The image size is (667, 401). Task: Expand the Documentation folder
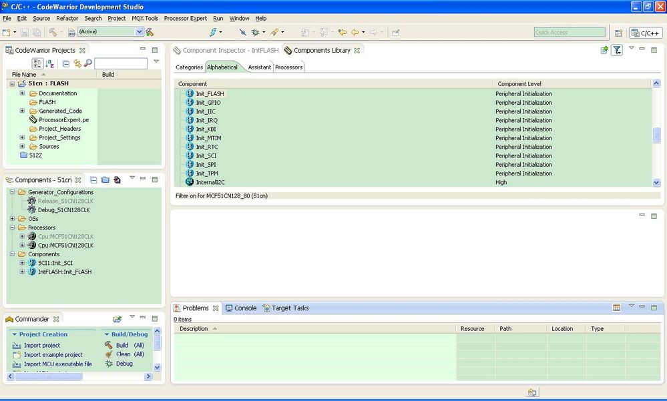22,93
